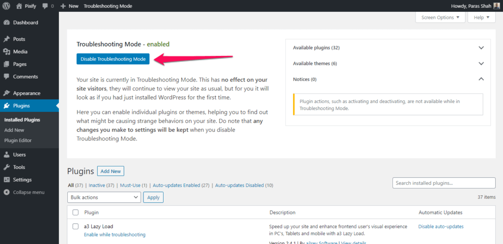The height and width of the screenshot is (244, 503).
Task: Click the Tools wrench icon
Action: pos(6,167)
